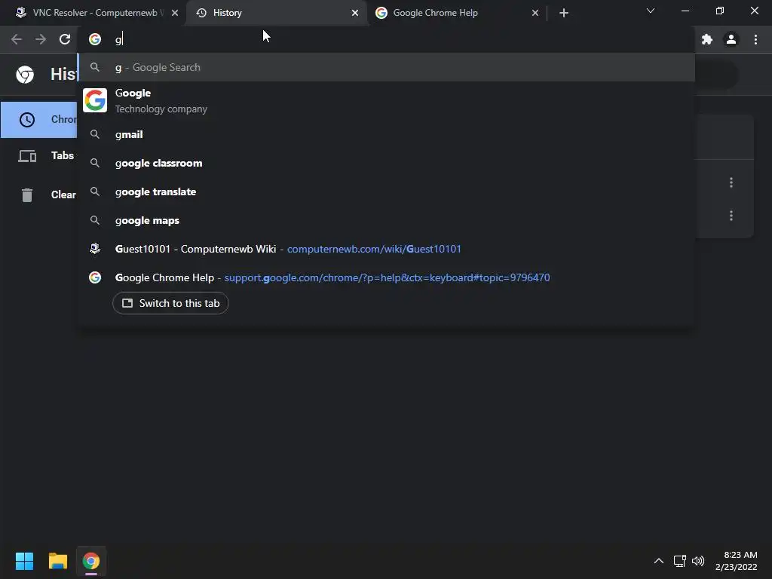The height and width of the screenshot is (579, 772).
Task: Close the Google Chrome Help tab
Action: click(x=535, y=13)
